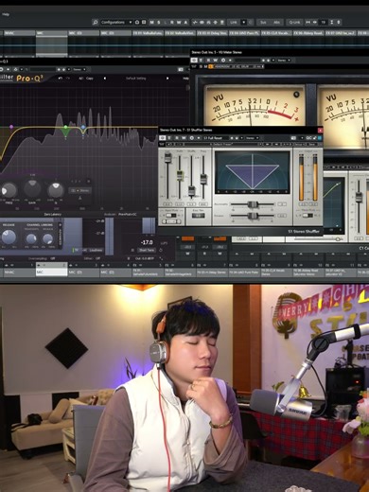Image resolution: width=369 pixels, height=492 pixels.
Task: Click the Abs button in mixer toolbar
Action: [276, 22]
